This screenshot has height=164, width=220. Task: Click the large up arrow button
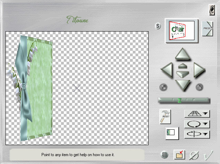[x=182, y=54]
